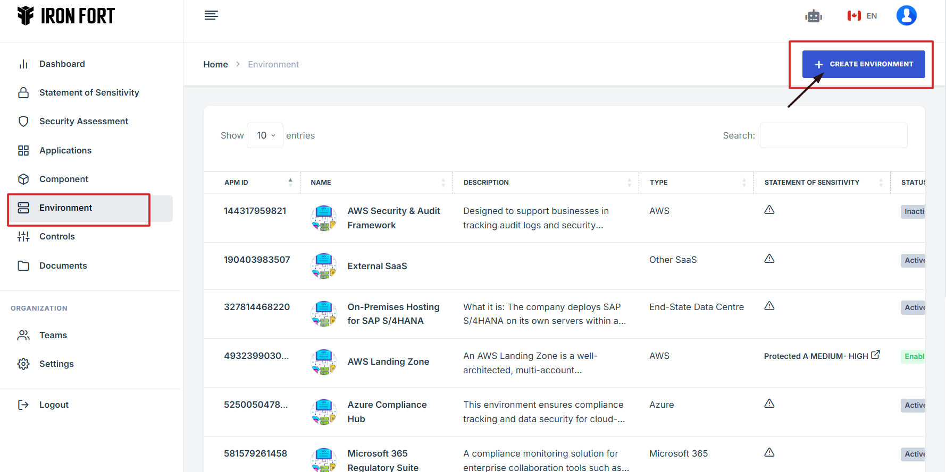The image size is (946, 472).
Task: Click warning triangle in AWS Security row
Action: pyautogui.click(x=769, y=210)
